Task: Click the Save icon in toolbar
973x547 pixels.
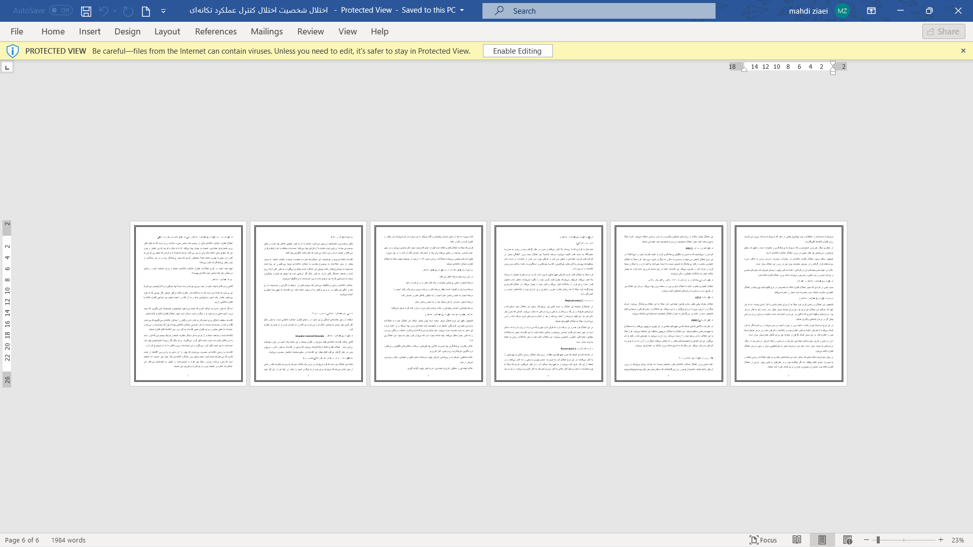Action: click(86, 10)
